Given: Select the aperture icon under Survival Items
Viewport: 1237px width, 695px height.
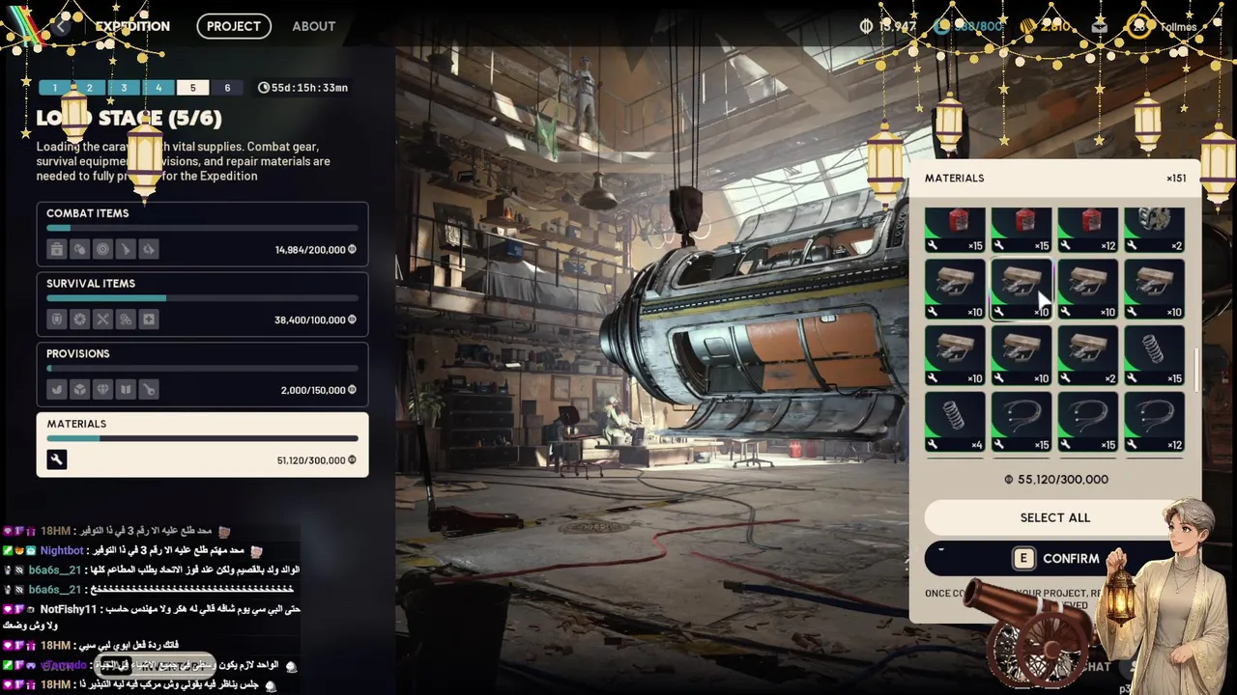Looking at the screenshot, I should [x=79, y=320].
